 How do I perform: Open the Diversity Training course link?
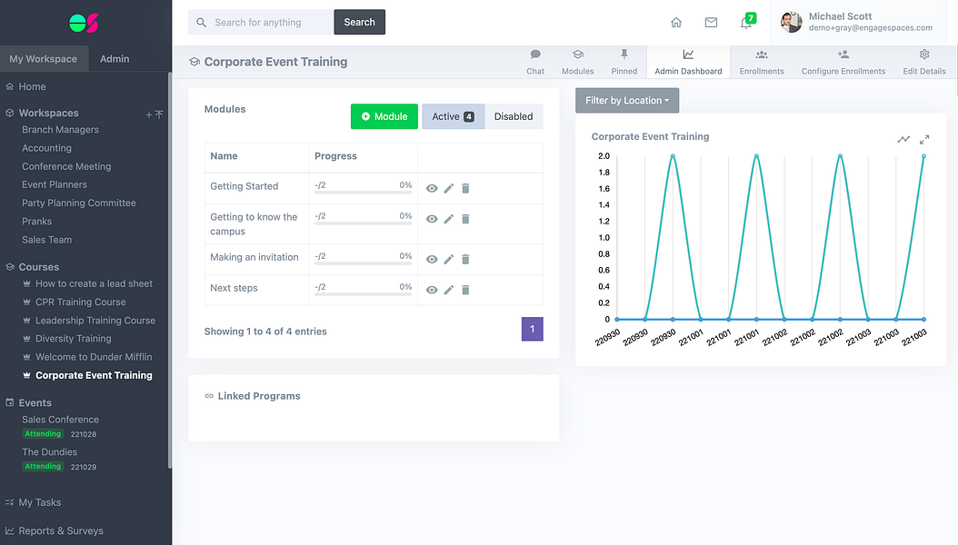click(74, 339)
